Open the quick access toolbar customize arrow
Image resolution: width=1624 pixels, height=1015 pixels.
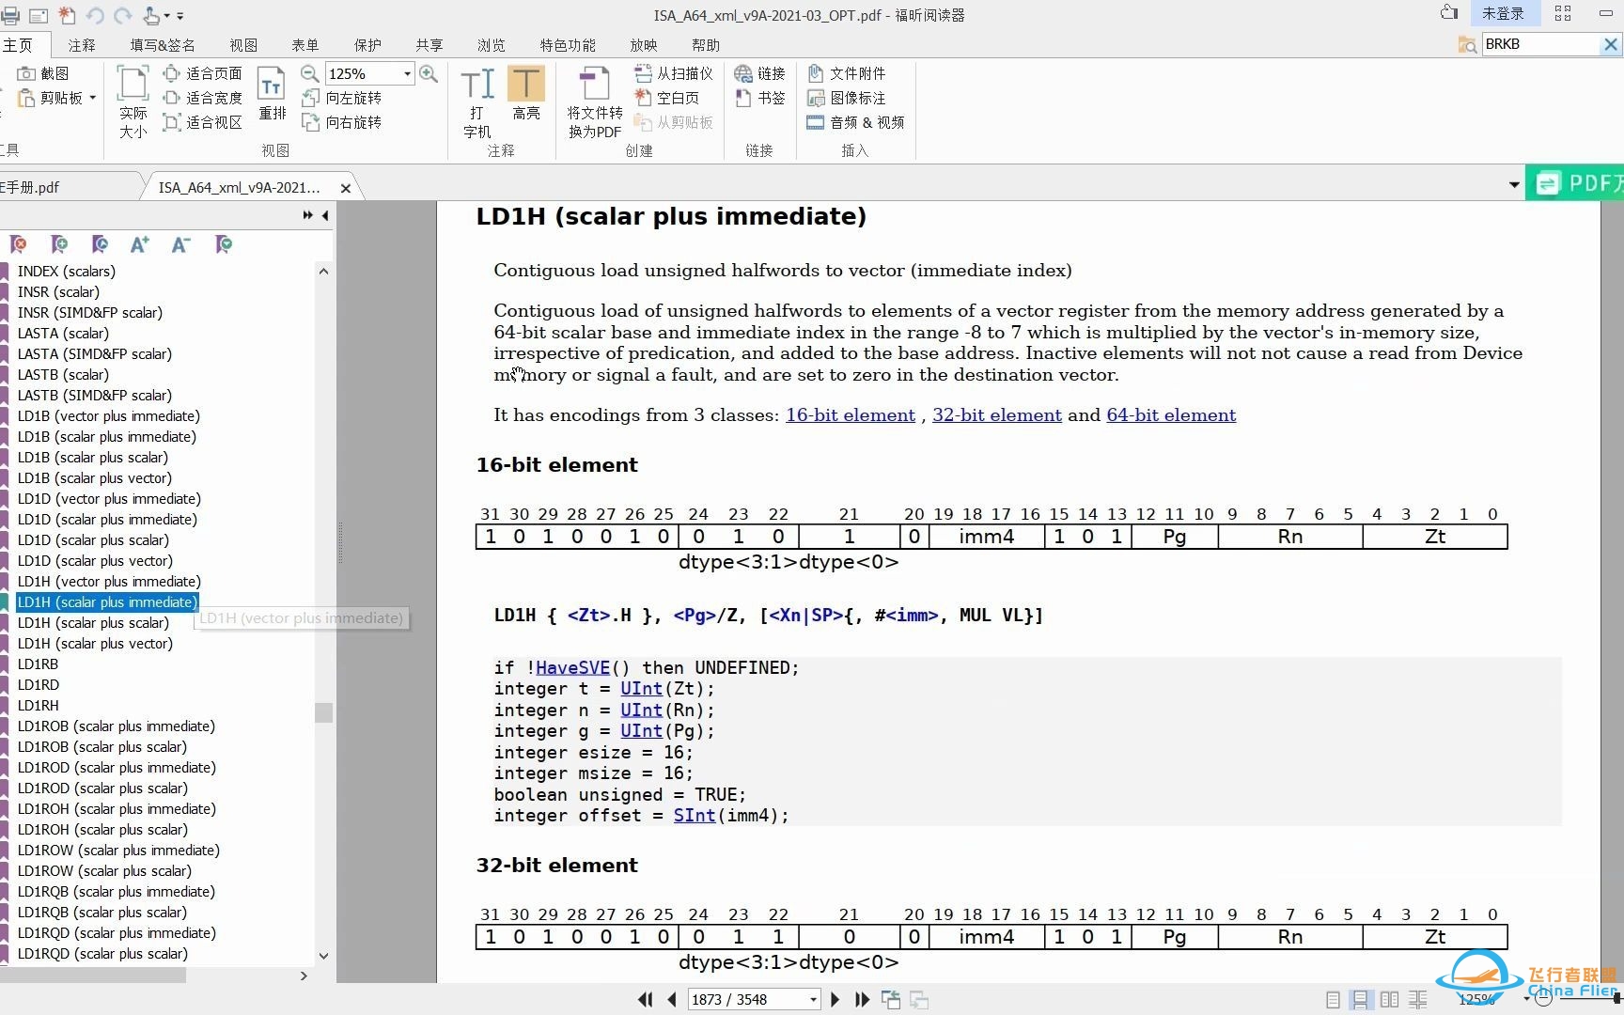[x=180, y=16]
